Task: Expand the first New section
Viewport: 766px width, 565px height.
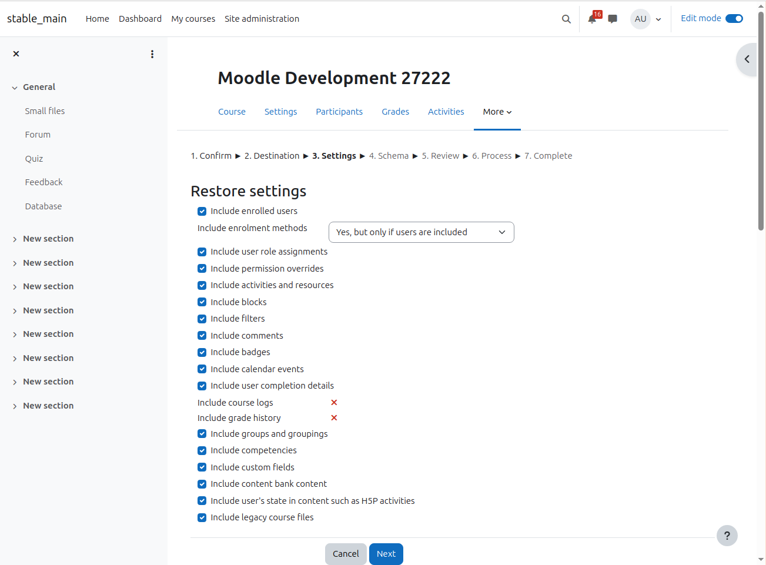Action: click(x=15, y=239)
